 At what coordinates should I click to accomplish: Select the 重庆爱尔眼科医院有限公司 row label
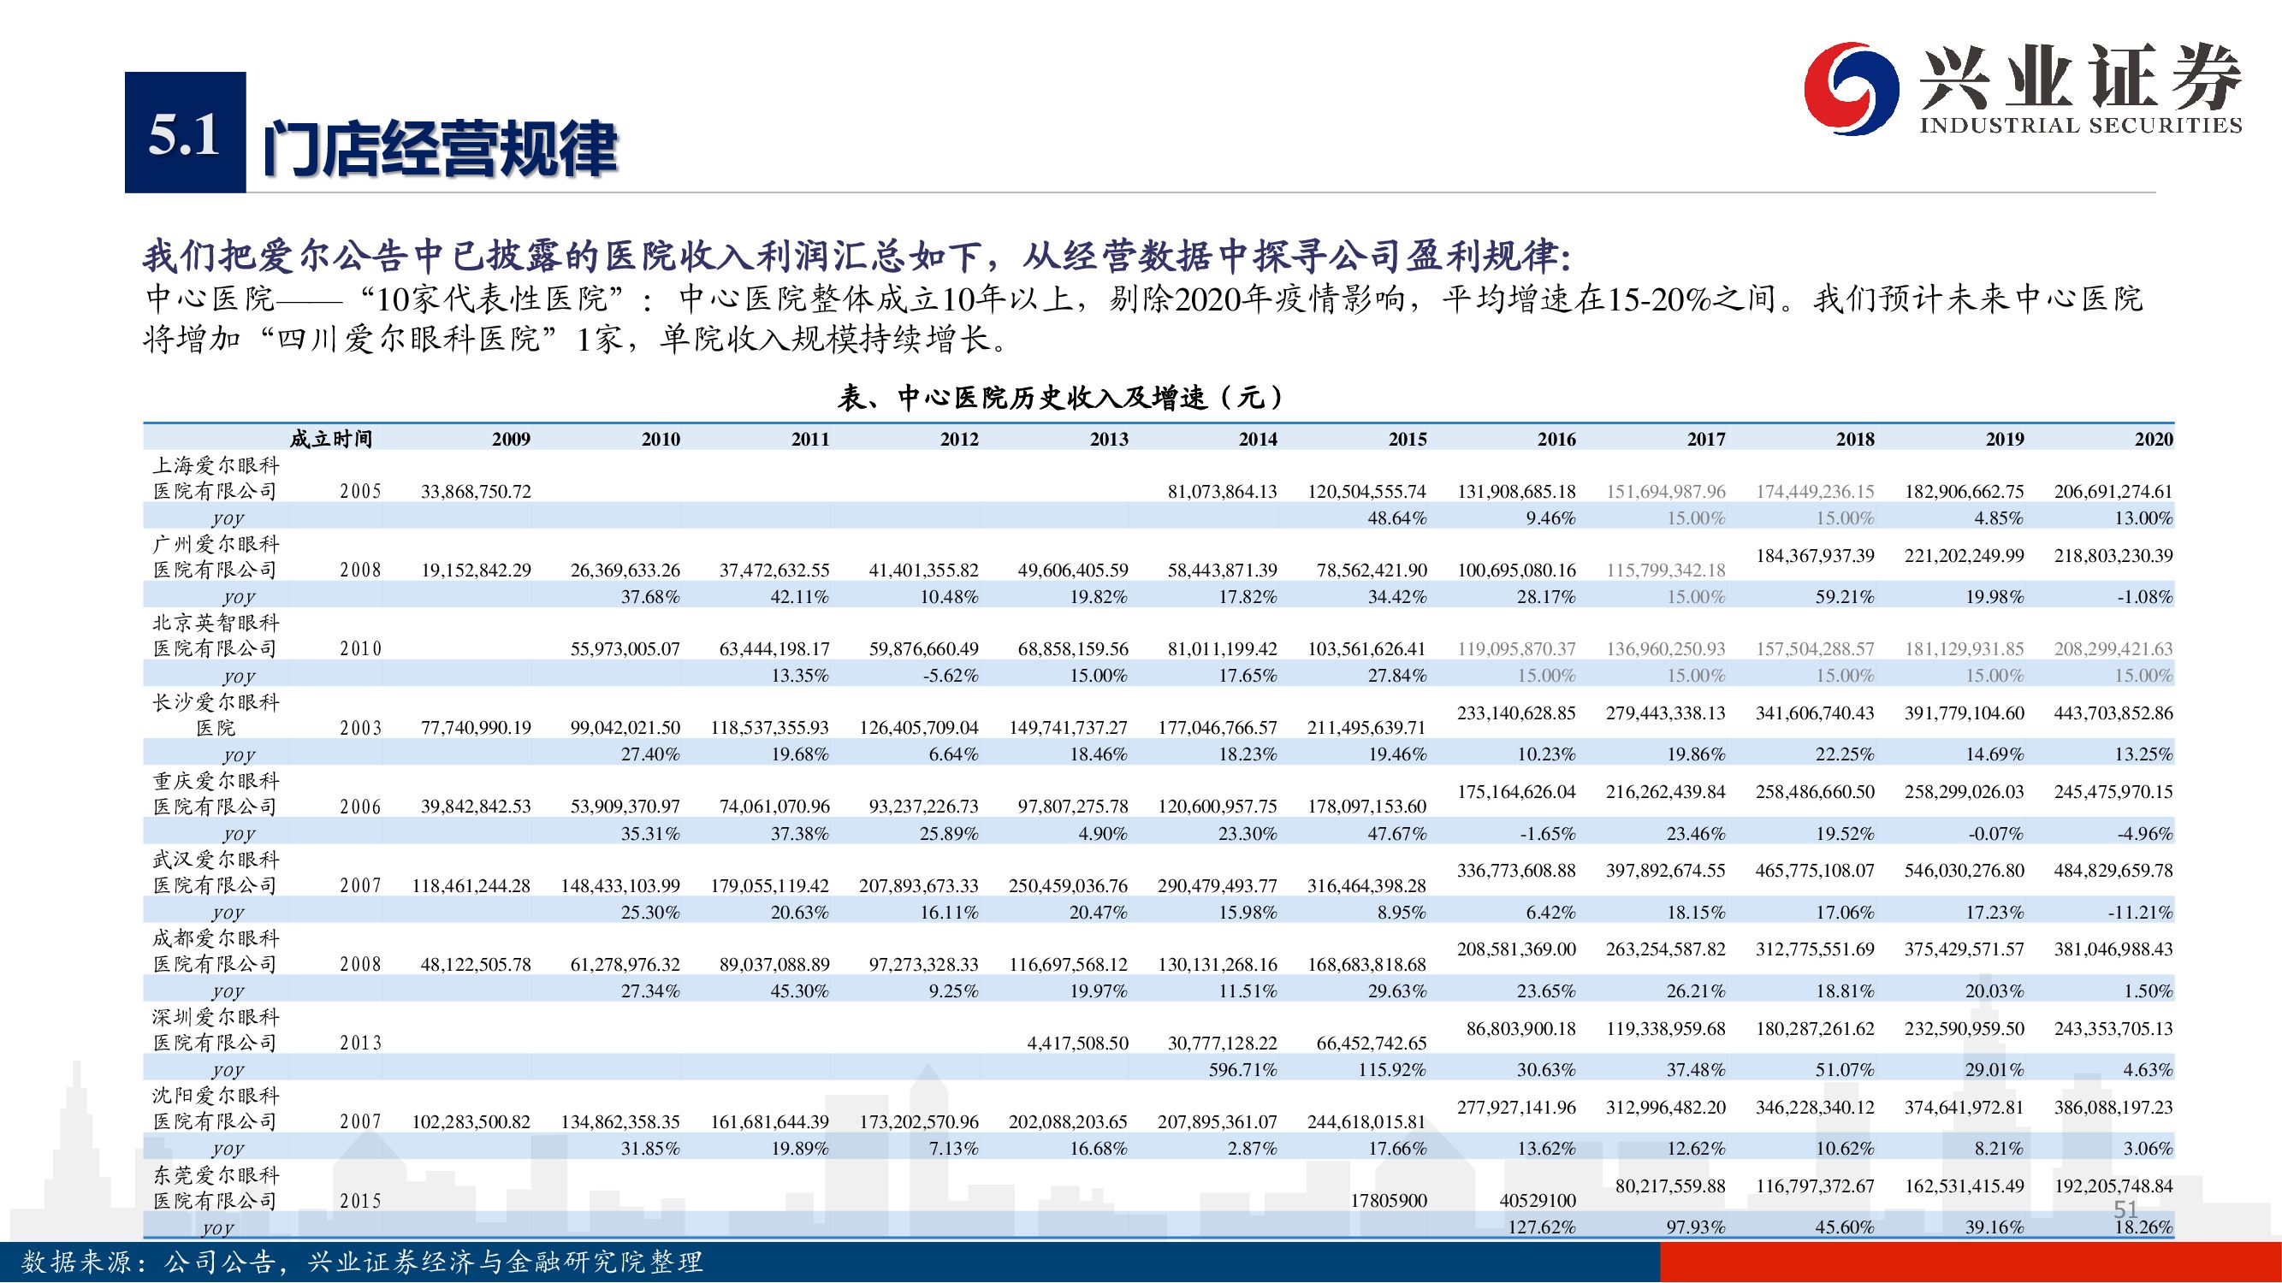point(216,794)
